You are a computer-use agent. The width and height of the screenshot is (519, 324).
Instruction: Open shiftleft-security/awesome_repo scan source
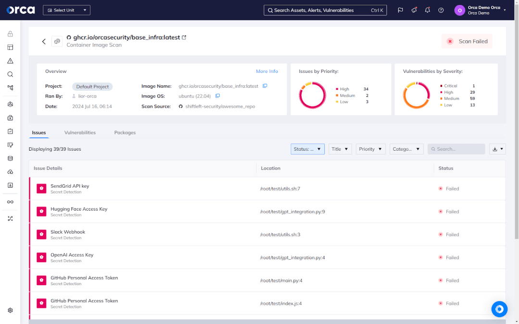tap(220, 107)
